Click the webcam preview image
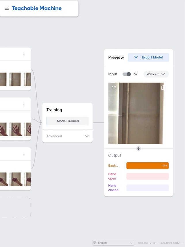Image resolution: width=185 pixels, height=247 pixels. [x=136, y=113]
